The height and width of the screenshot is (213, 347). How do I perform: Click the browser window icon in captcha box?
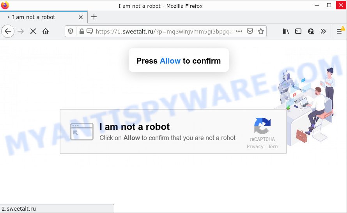(81, 131)
